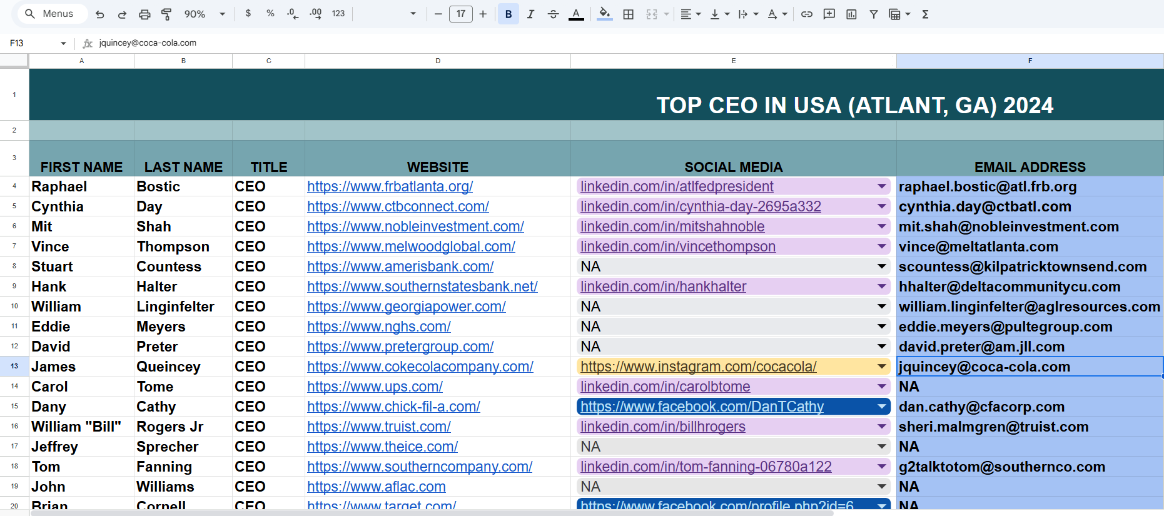Open the dropdown on the instagram.com/cocacola cell
The height and width of the screenshot is (516, 1164).
click(881, 367)
